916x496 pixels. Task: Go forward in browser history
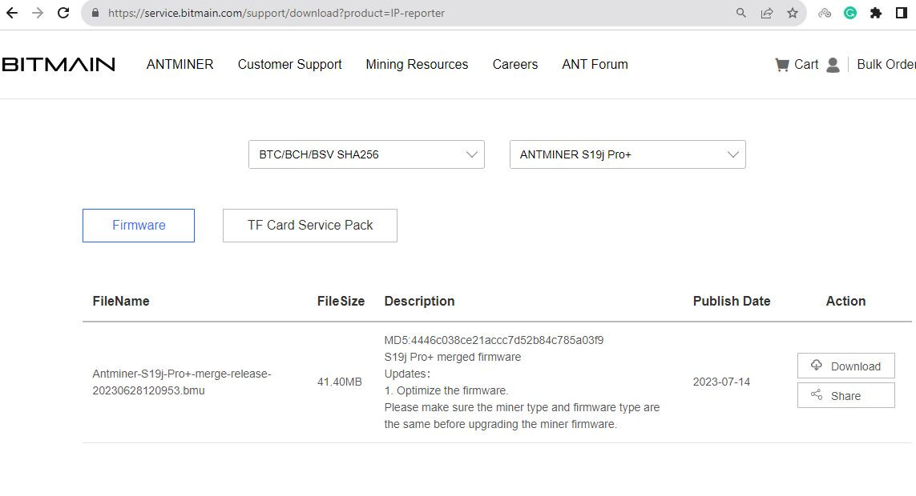point(38,13)
